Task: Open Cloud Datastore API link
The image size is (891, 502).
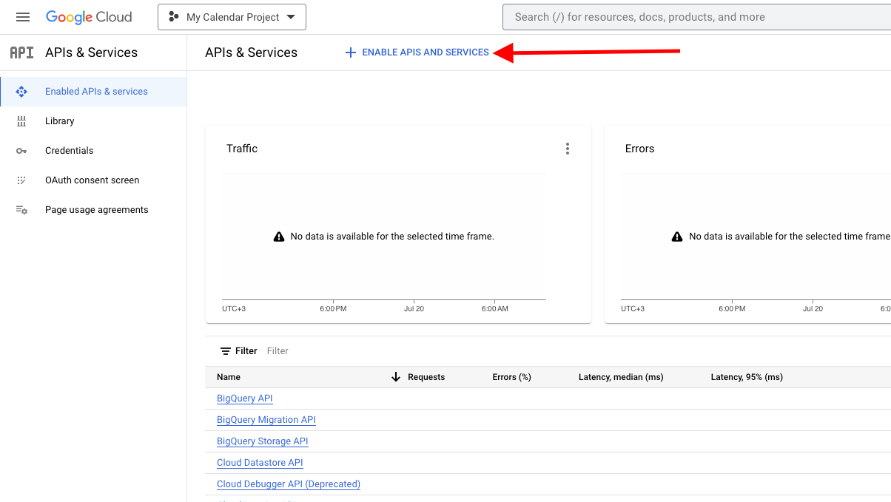Action: [260, 463]
